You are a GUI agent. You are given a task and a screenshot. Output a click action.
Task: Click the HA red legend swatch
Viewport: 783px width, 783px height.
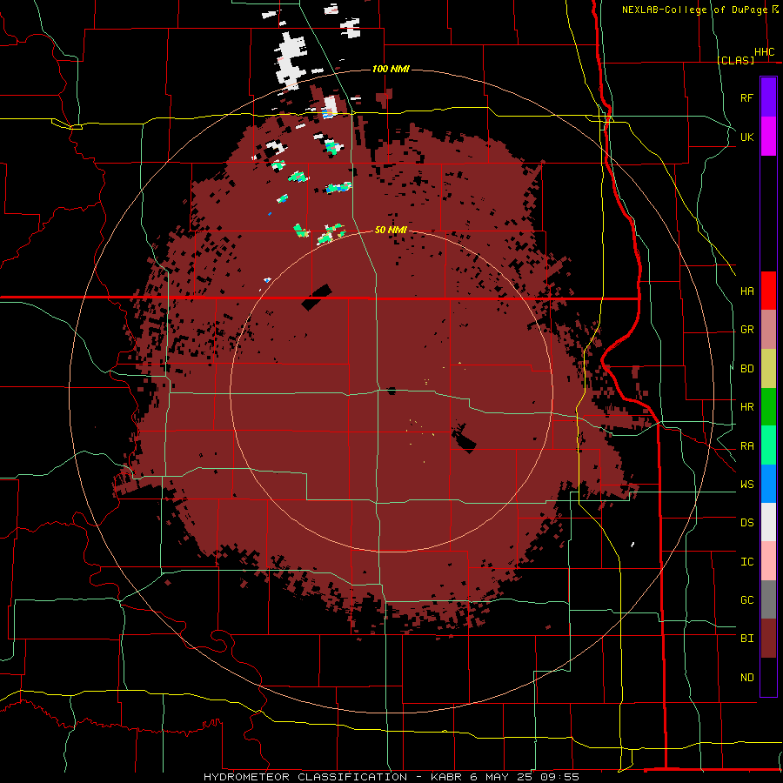coord(768,291)
